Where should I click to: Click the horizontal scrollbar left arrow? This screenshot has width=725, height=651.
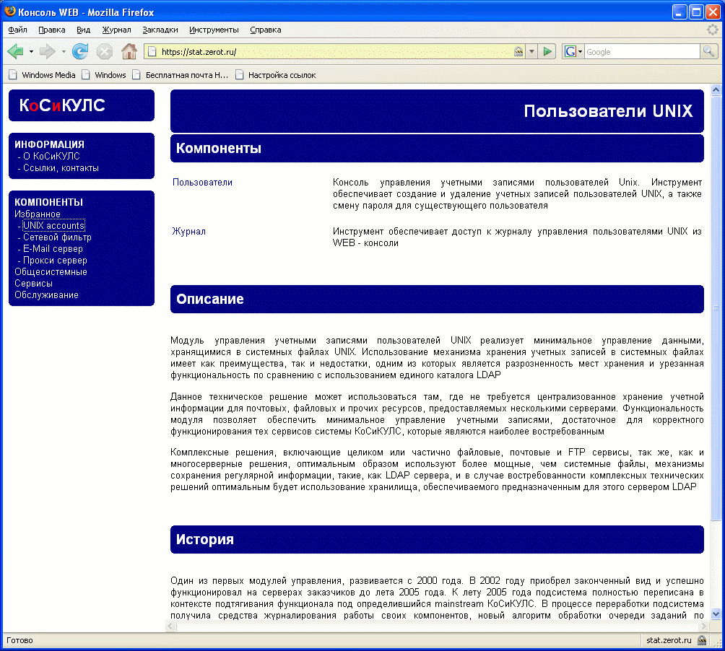(x=170, y=626)
